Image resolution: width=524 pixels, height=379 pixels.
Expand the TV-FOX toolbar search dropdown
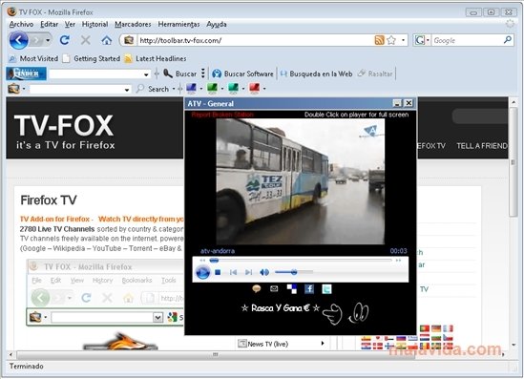pyautogui.click(x=127, y=90)
